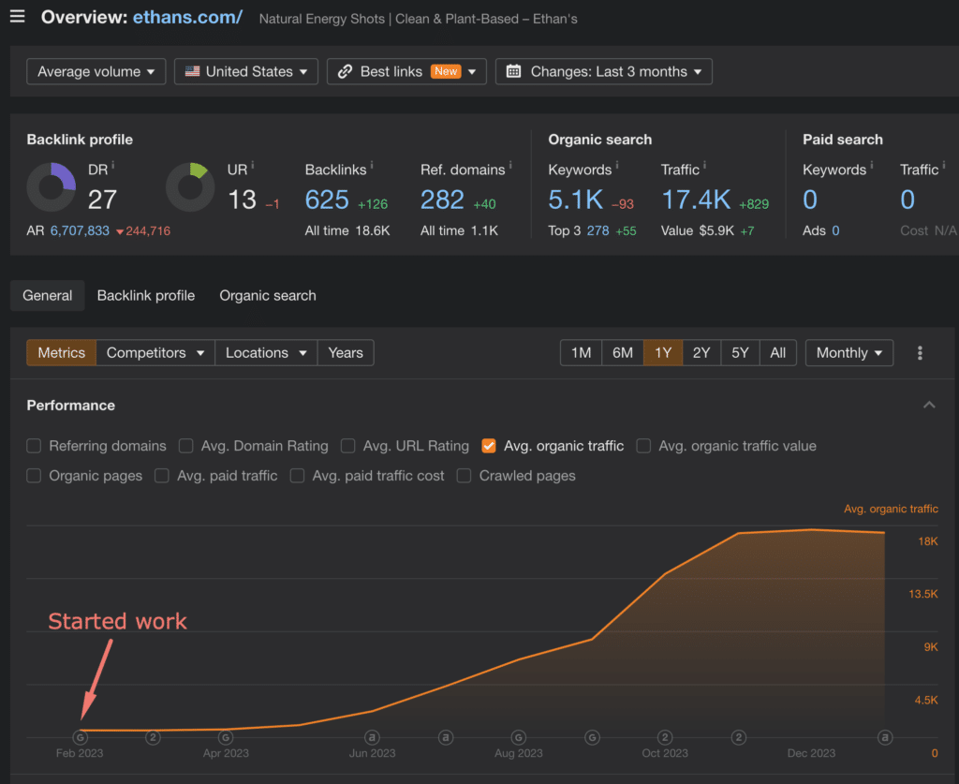Enable the Referring domains checkbox
959x784 pixels.
coord(34,446)
